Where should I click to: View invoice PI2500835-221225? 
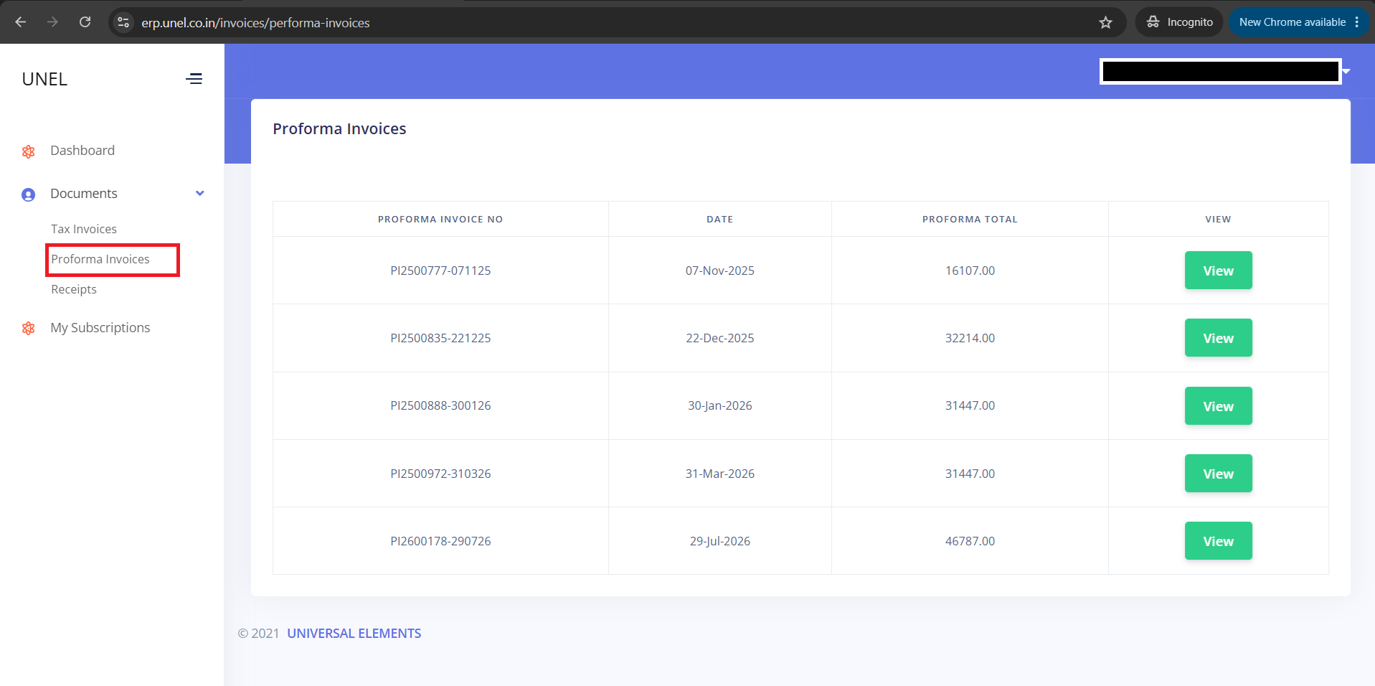[1218, 338]
